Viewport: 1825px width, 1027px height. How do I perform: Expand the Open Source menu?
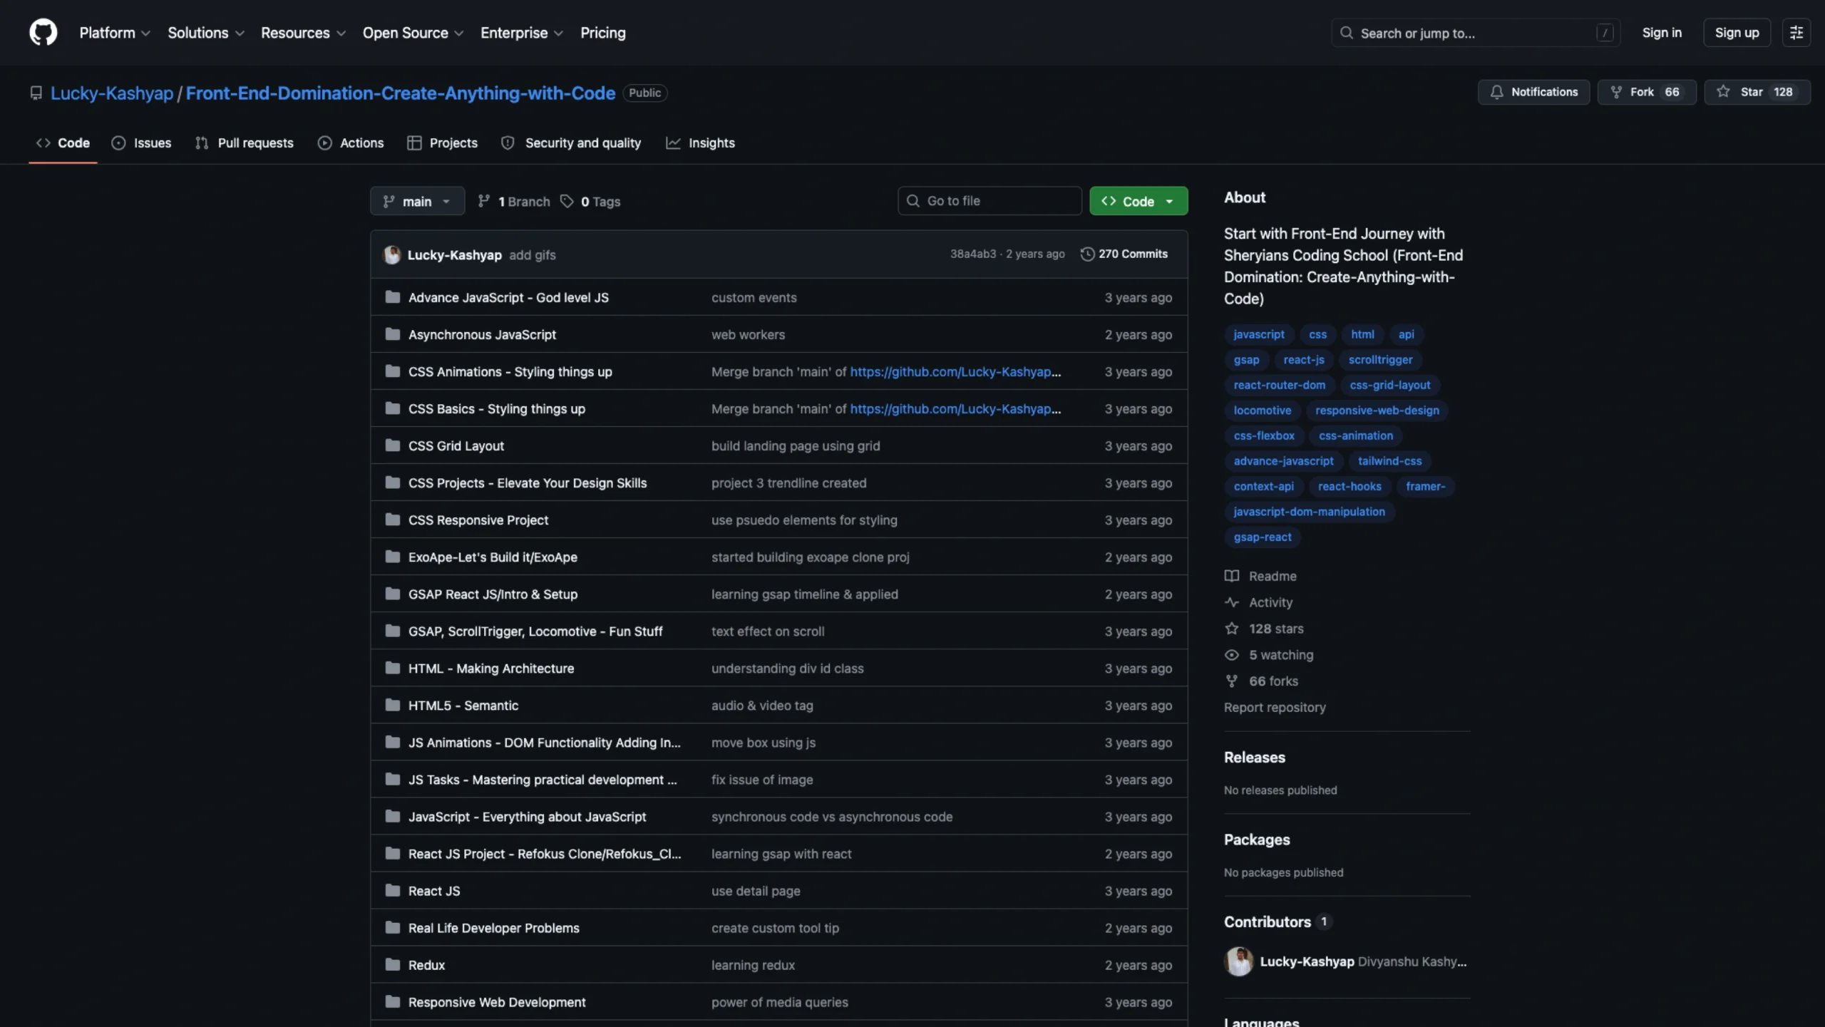(413, 33)
